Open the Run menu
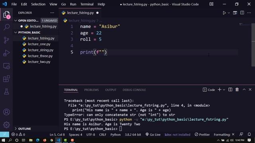This screenshot has height=143, width=255. point(73,4)
